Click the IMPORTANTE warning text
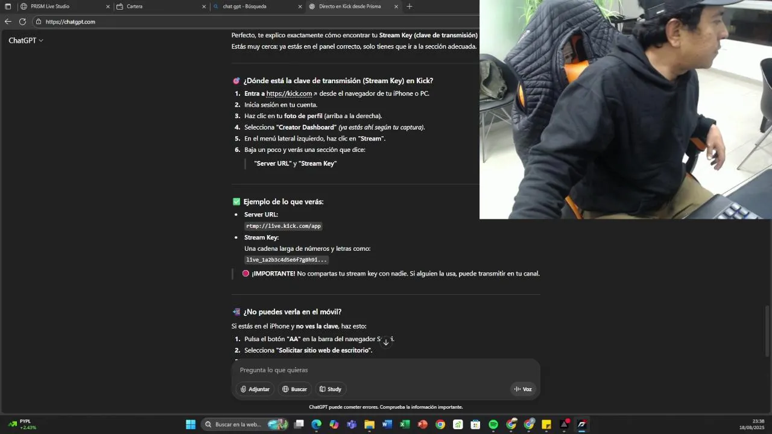 pyautogui.click(x=395, y=274)
